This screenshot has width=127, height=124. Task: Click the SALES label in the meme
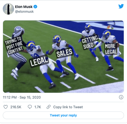[x=64, y=53]
